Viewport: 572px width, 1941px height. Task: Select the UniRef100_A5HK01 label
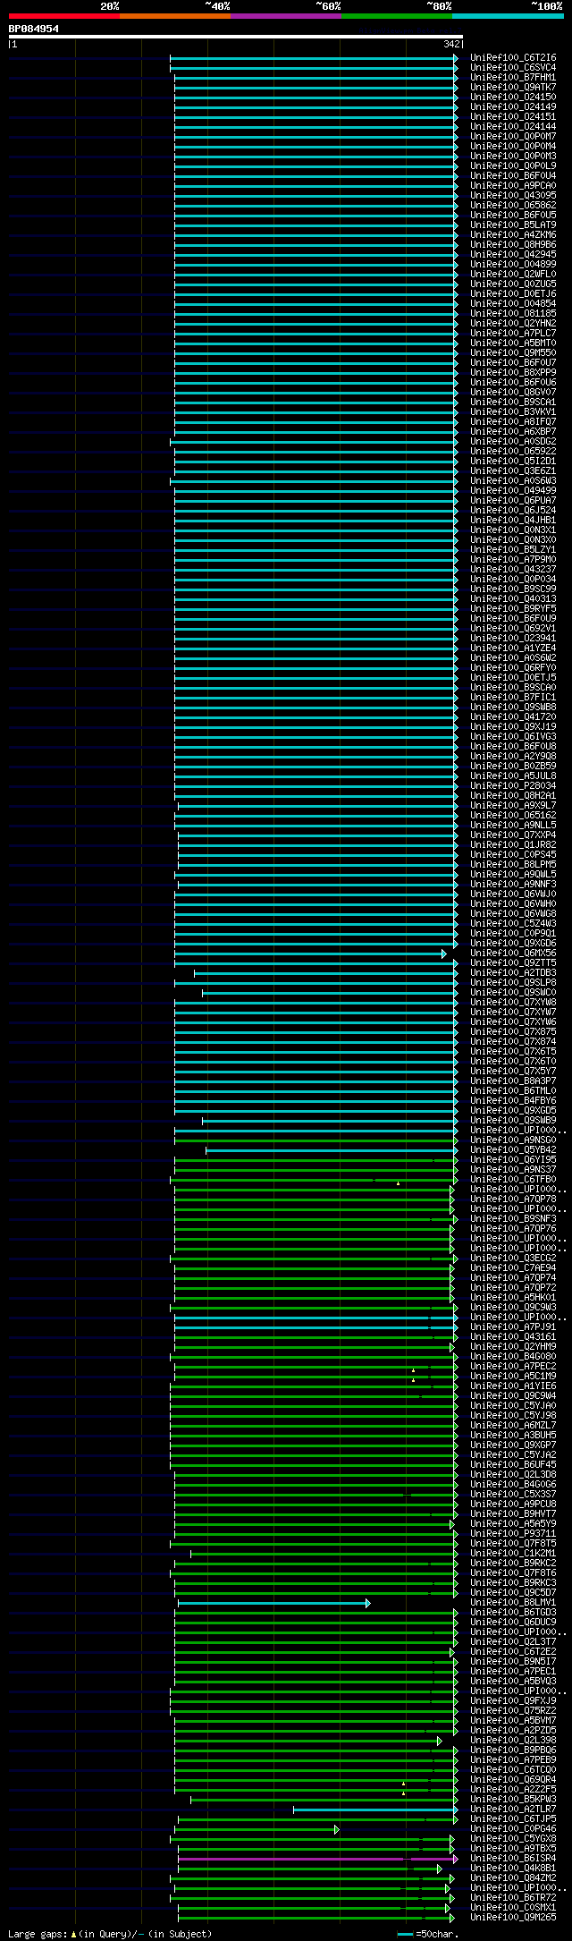click(x=513, y=1298)
